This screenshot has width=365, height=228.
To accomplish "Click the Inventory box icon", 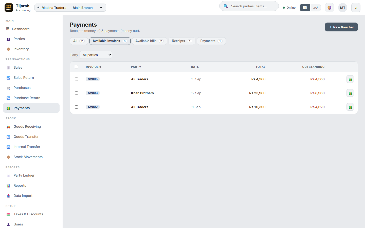I will coord(8,49).
